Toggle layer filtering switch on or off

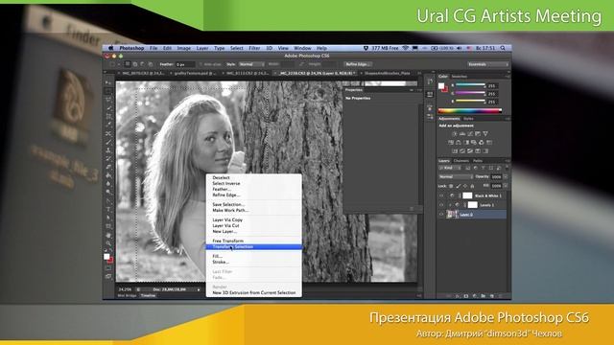[x=507, y=168]
